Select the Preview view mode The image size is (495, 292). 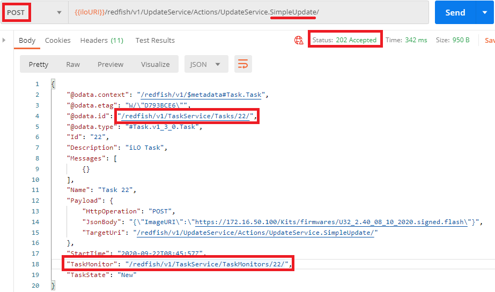pyautogui.click(x=110, y=64)
